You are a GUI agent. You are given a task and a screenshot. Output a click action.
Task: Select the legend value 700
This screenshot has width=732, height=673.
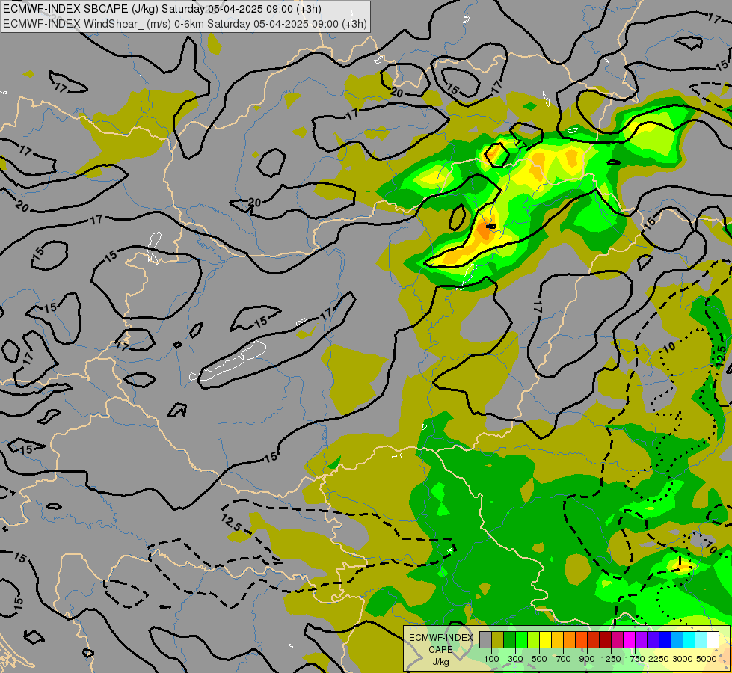coord(564,659)
